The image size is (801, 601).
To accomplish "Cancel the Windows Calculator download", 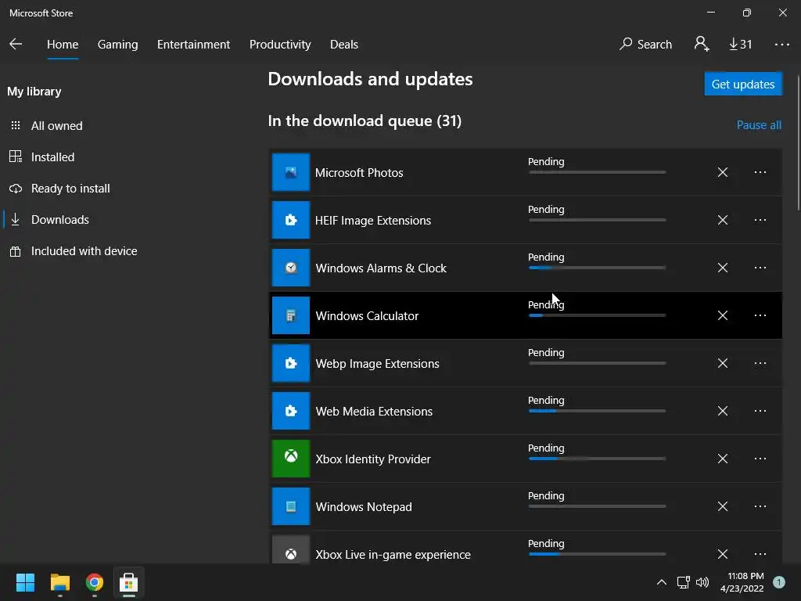I will tap(722, 315).
